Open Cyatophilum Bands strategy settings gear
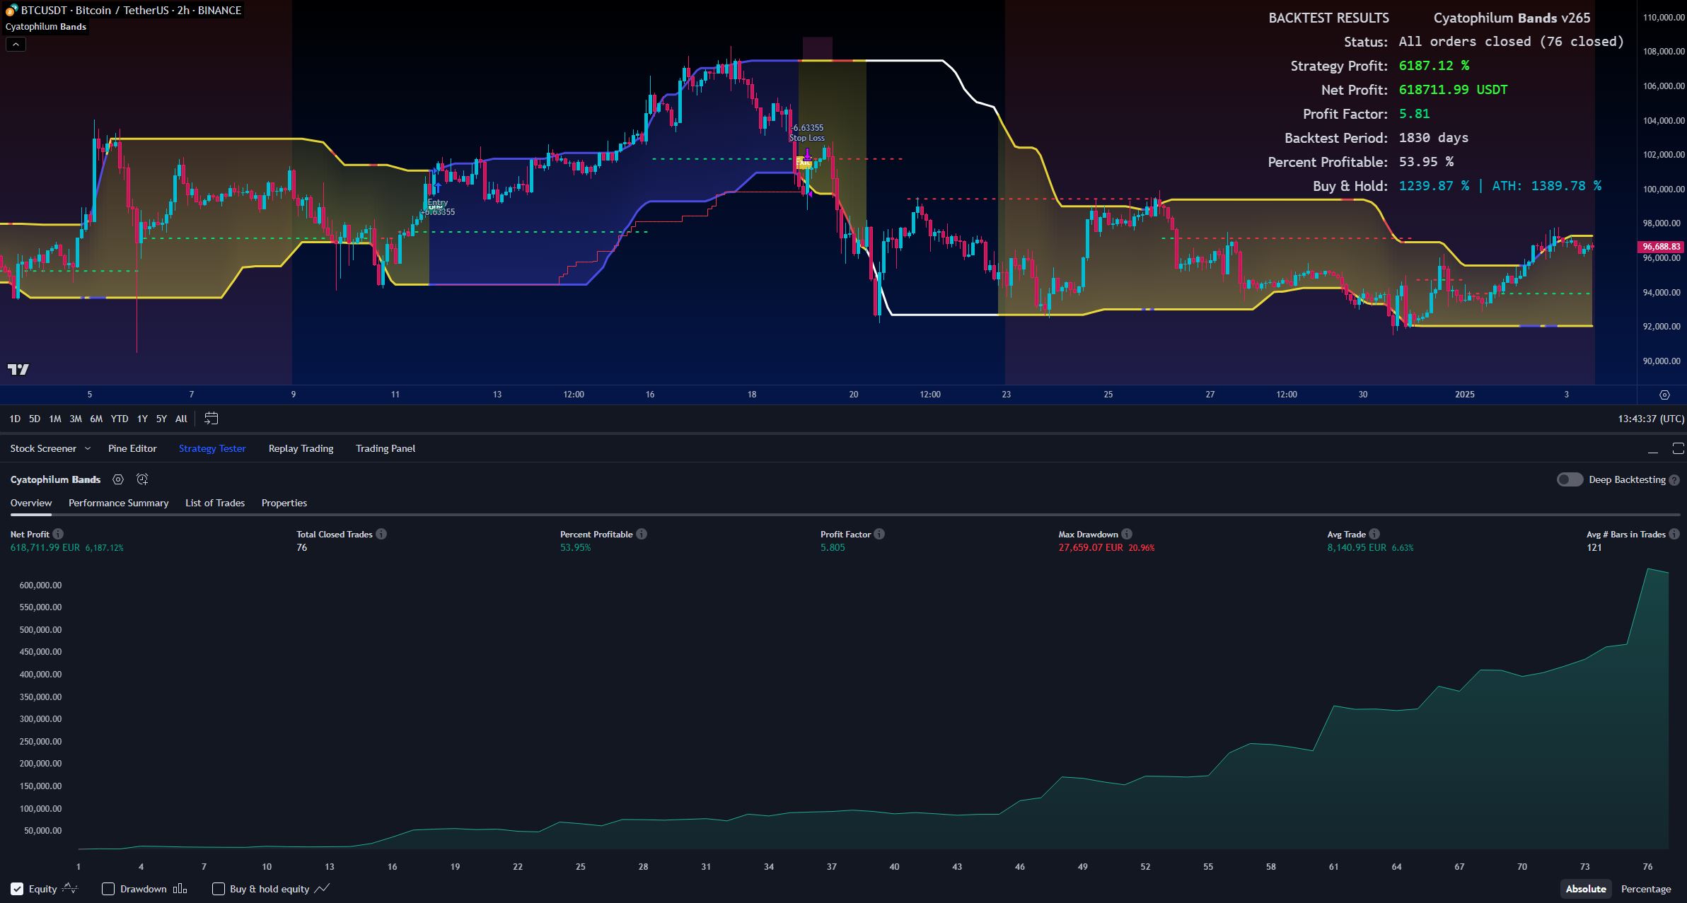The height and width of the screenshot is (903, 1687). click(118, 479)
